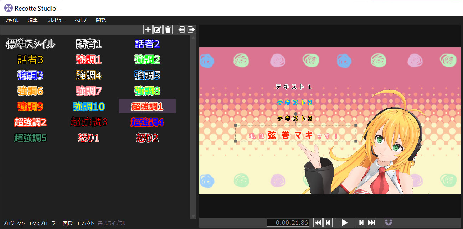
Task: Open the 編集 menu
Action: pyautogui.click(x=33, y=20)
